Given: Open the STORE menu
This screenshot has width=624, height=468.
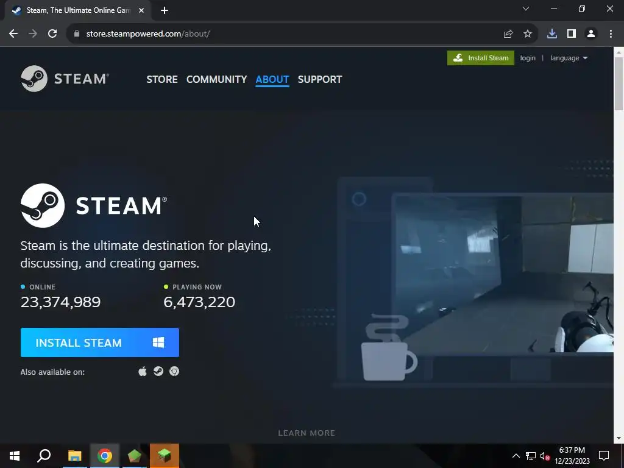Looking at the screenshot, I should pyautogui.click(x=162, y=79).
